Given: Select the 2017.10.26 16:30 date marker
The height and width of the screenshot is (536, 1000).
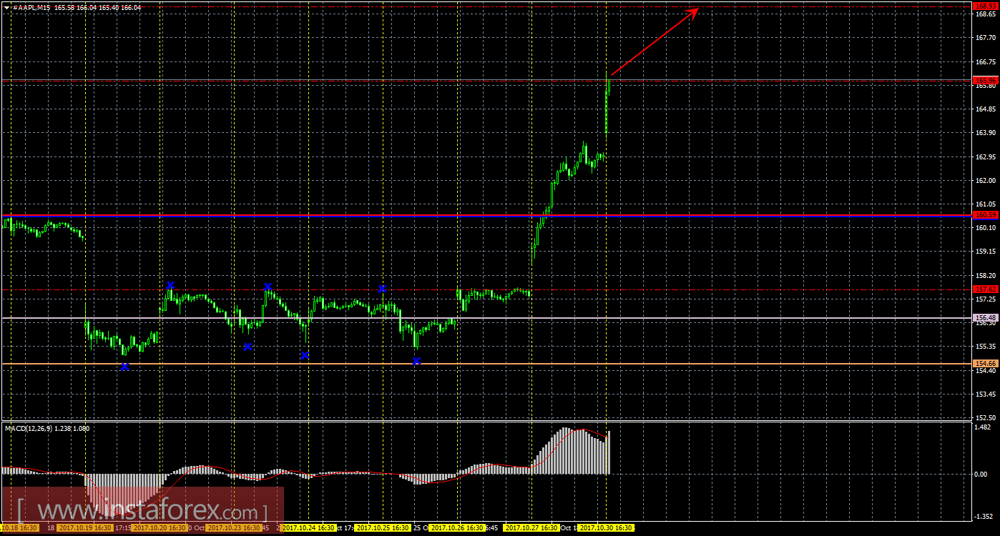Looking at the screenshot, I should click(x=457, y=527).
